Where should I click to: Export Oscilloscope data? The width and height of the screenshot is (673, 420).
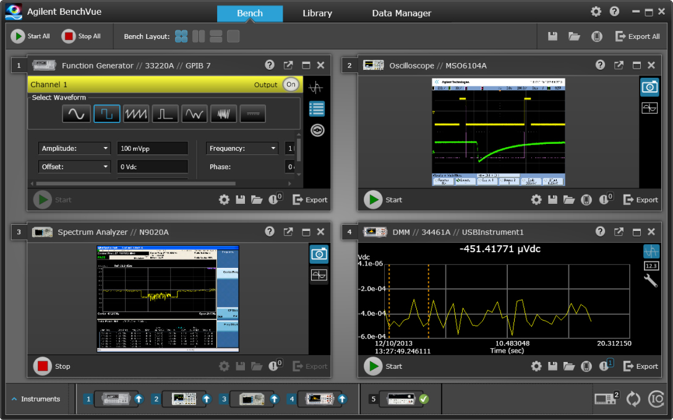click(640, 199)
